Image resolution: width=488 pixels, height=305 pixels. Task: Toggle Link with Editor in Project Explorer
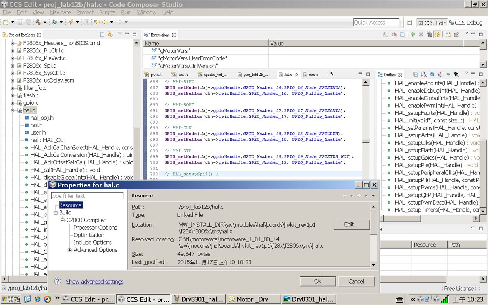110,35
